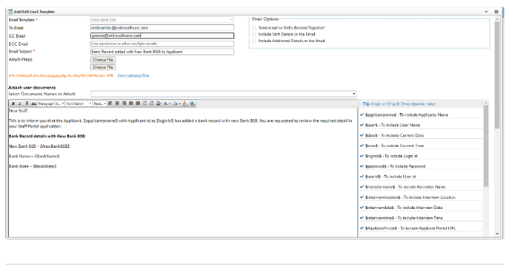Click 'Bank Name – $BankName$' line
Image resolution: width=509 pixels, height=269 pixels.
(x=34, y=157)
